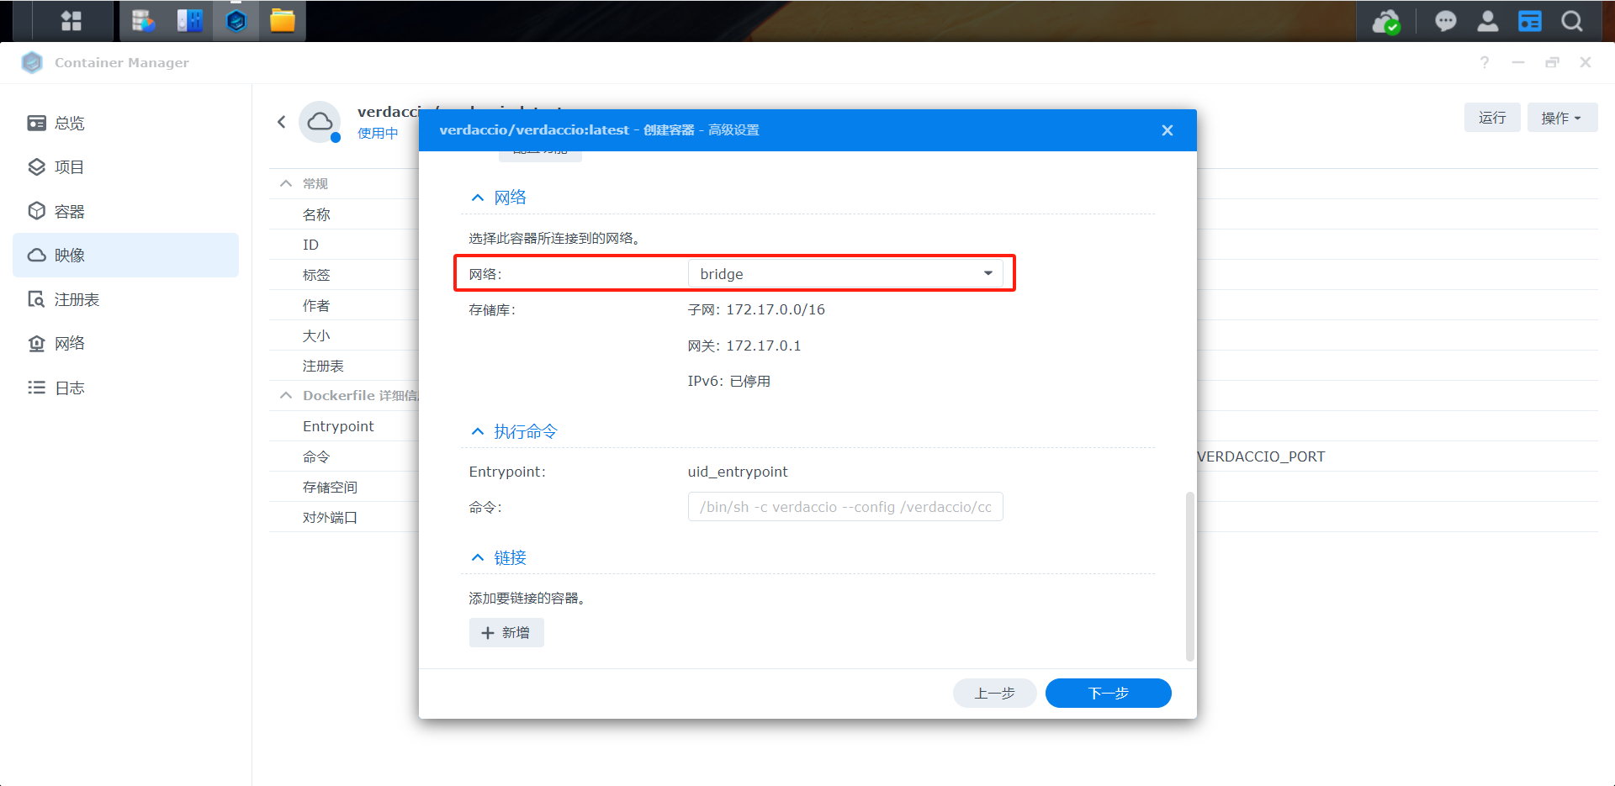Screen dimensions: 1615x786
Task: Click the Container Manager logo icon
Action: click(x=32, y=62)
